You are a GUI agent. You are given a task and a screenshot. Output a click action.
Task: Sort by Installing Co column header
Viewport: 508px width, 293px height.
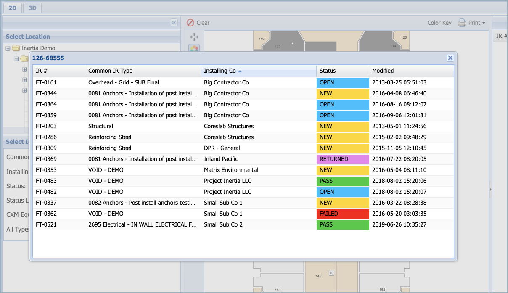(259, 71)
